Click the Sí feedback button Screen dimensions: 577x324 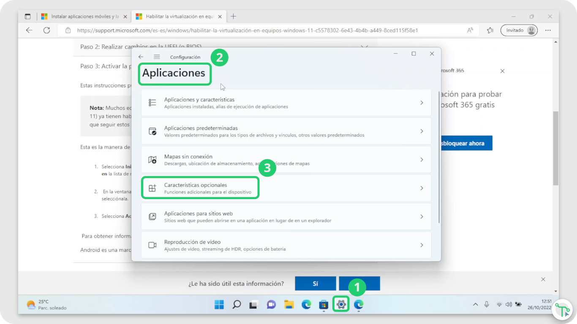[x=315, y=283]
